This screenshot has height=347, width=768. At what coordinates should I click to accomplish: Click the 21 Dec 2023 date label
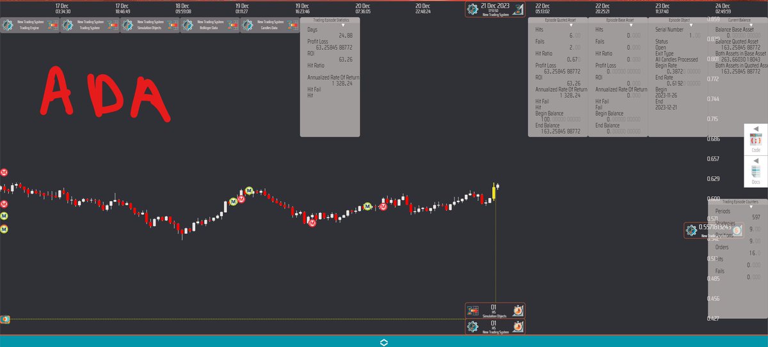click(x=495, y=6)
